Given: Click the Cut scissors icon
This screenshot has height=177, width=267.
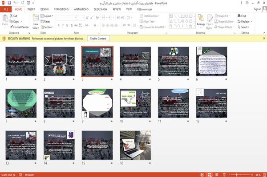Looking at the screenshot, I should 11,16.
